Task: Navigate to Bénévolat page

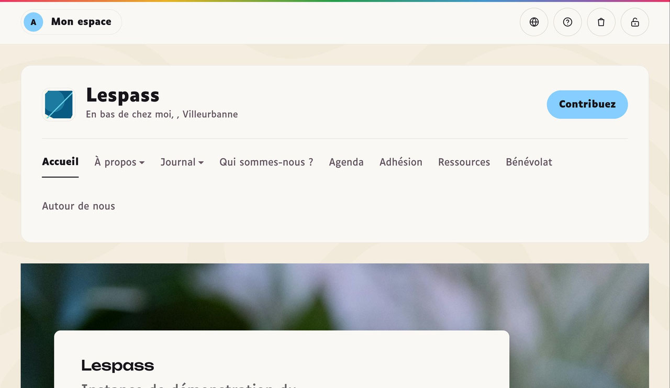Action: (529, 162)
